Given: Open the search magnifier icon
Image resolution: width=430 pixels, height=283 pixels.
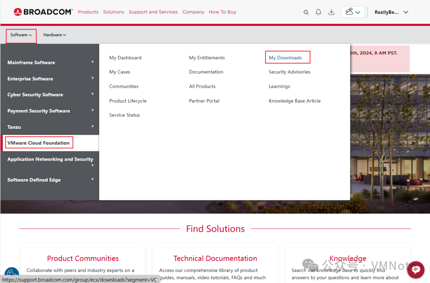Looking at the screenshot, I should (306, 12).
